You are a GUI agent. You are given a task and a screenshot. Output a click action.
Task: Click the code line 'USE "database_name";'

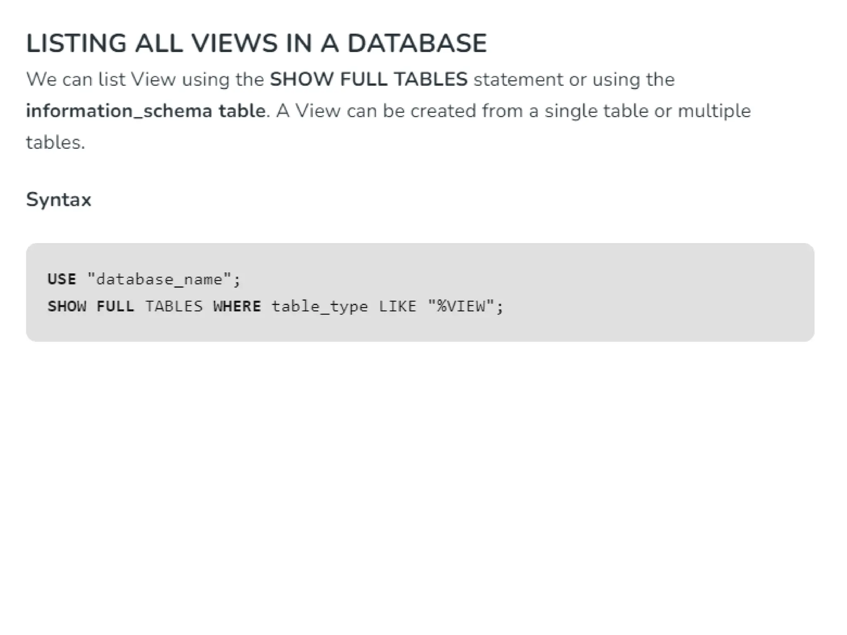click(144, 279)
